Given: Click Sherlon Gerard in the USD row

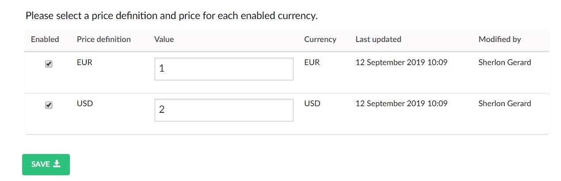Looking at the screenshot, I should (x=504, y=104).
